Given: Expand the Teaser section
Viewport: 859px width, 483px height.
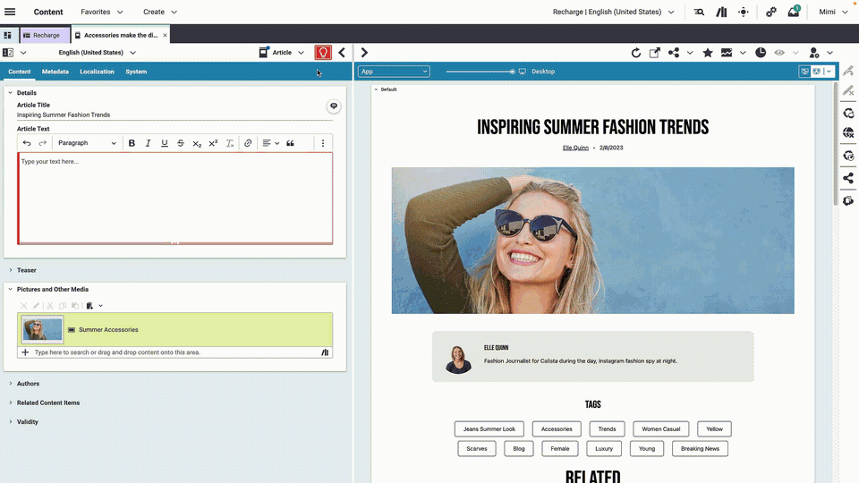Looking at the screenshot, I should [x=11, y=270].
